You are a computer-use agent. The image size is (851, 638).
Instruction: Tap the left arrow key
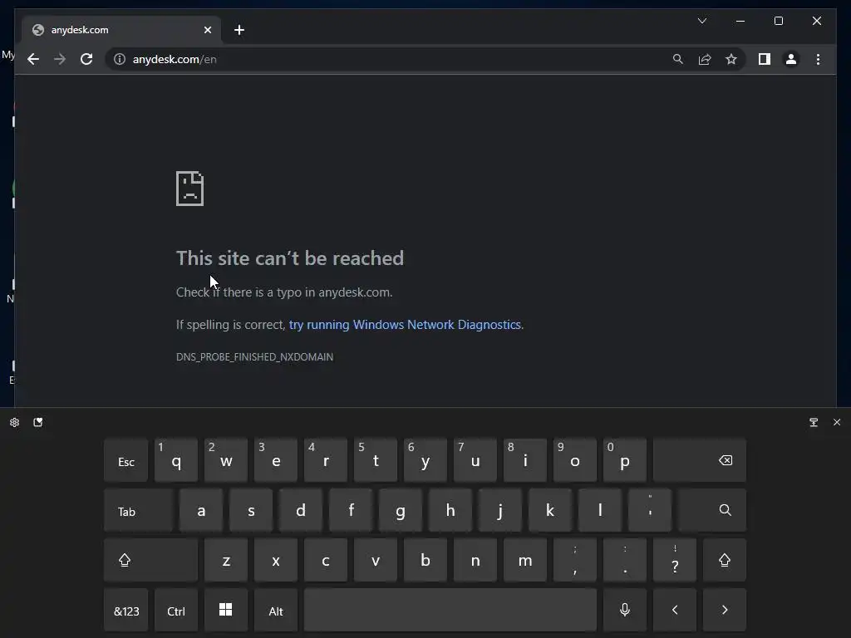coord(675,611)
